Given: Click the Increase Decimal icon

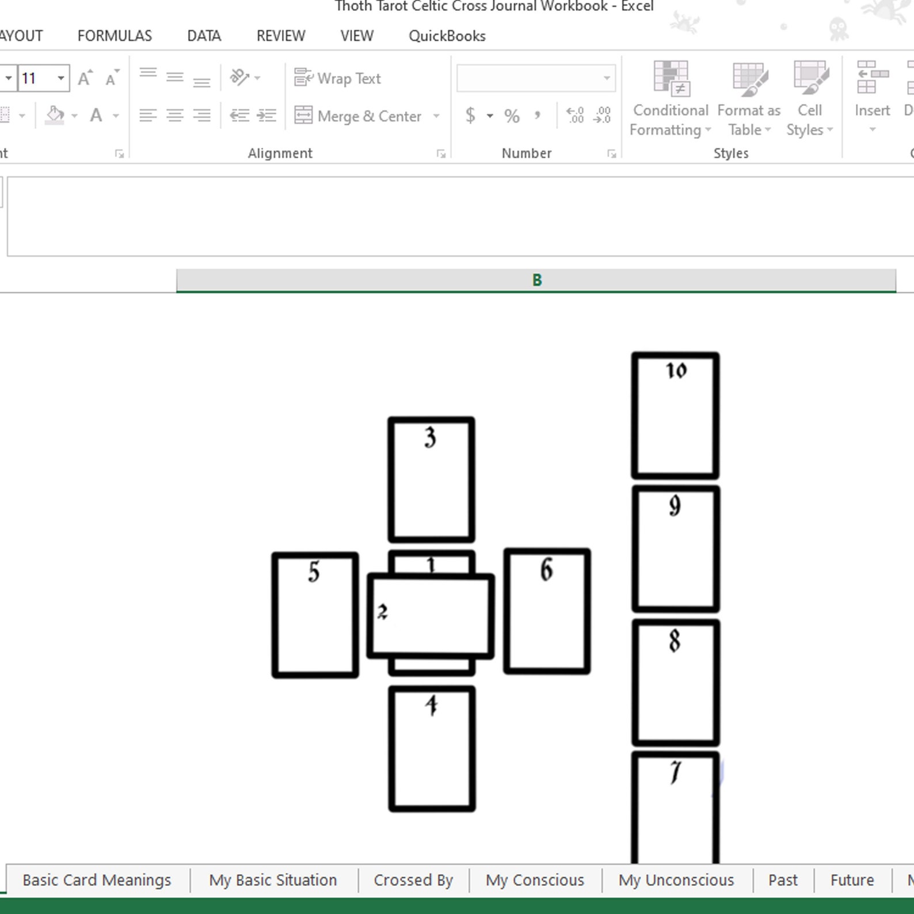Looking at the screenshot, I should (575, 116).
